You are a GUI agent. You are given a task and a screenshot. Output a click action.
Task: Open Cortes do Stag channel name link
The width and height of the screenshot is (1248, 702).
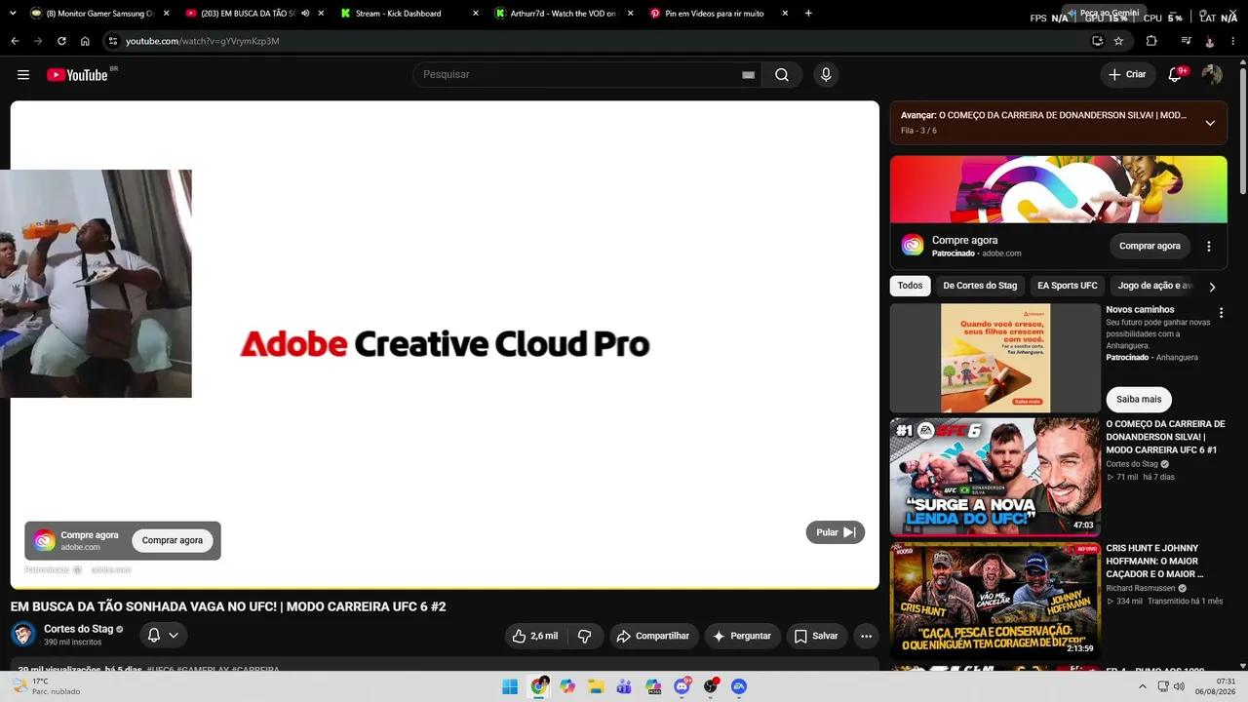(79, 629)
